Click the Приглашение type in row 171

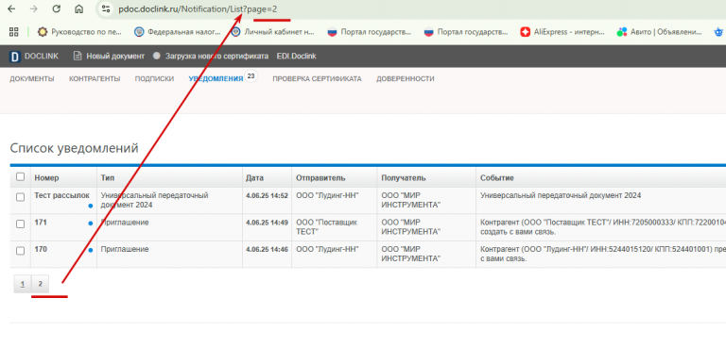coord(125,223)
